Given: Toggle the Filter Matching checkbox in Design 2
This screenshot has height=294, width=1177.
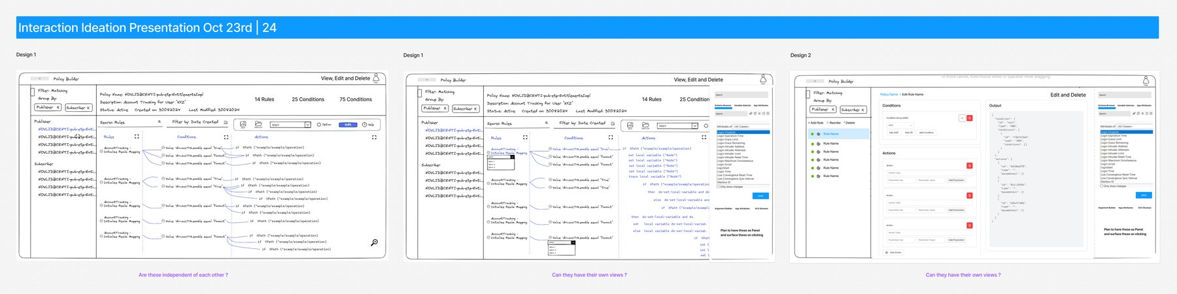Looking at the screenshot, I should point(808,94).
